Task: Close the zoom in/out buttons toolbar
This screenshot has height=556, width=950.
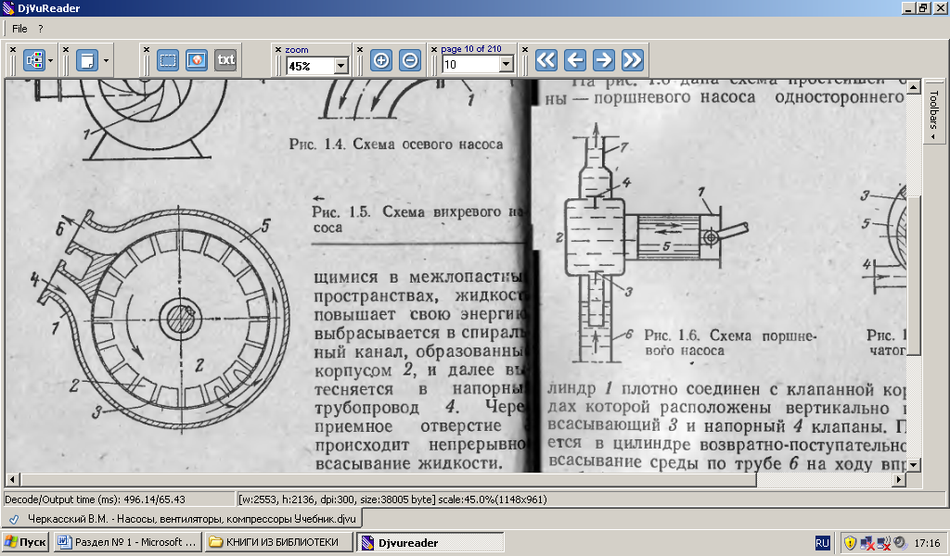Action: click(x=359, y=50)
